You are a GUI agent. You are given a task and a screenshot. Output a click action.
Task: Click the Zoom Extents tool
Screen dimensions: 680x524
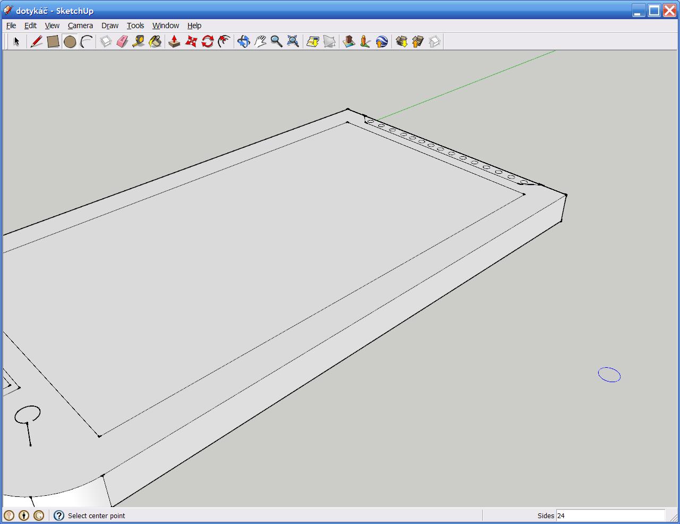[293, 41]
